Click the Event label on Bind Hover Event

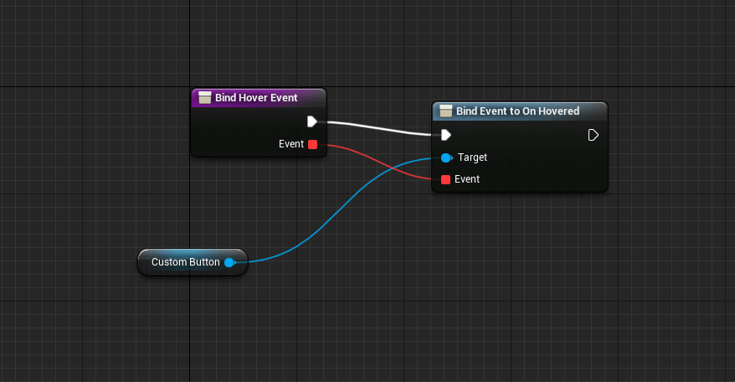coord(291,144)
